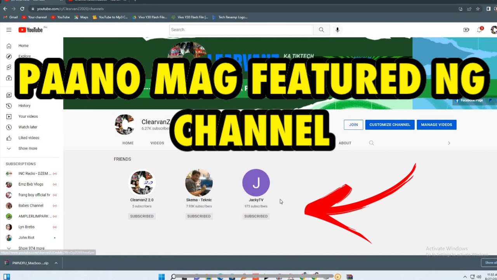Click the YouTube logo
This screenshot has height=280, width=497.
coord(30,30)
